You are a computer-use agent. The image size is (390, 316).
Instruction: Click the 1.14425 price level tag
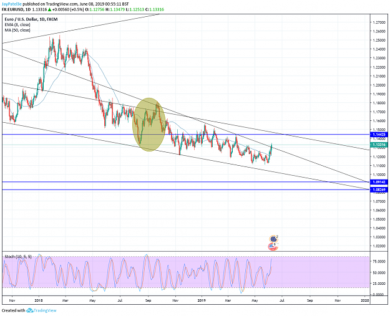(x=379, y=135)
